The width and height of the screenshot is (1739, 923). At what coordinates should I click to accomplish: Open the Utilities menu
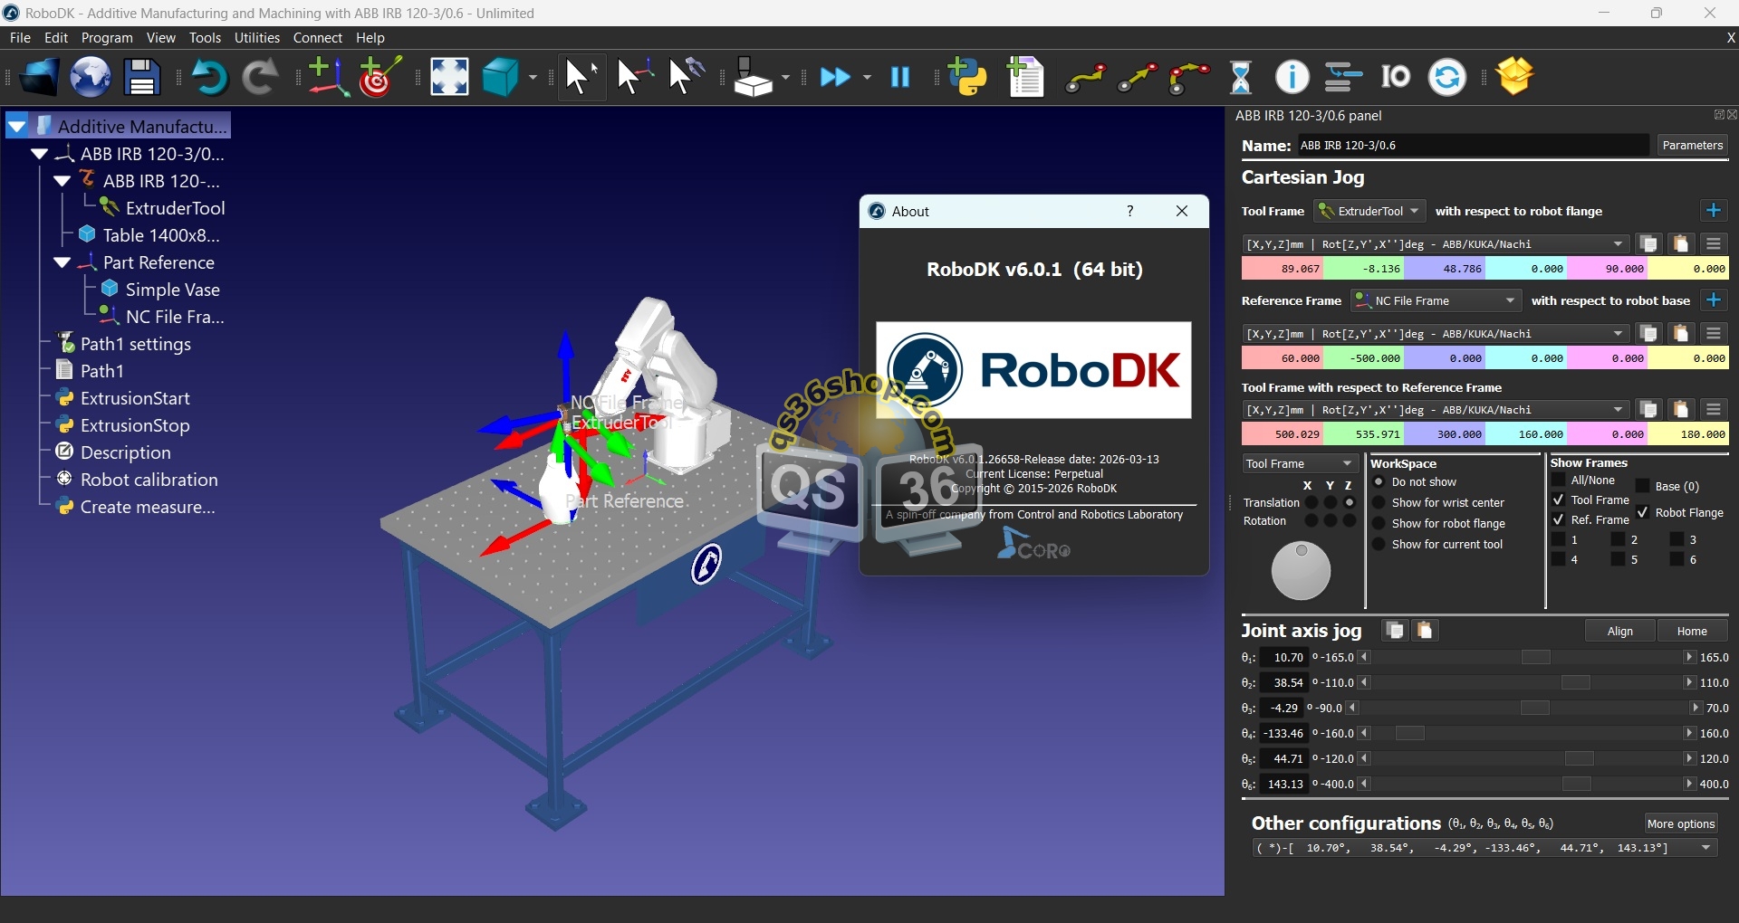point(256,38)
